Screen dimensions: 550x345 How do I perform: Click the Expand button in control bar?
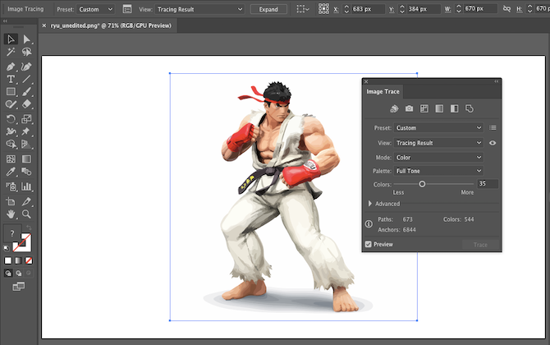pyautogui.click(x=268, y=8)
